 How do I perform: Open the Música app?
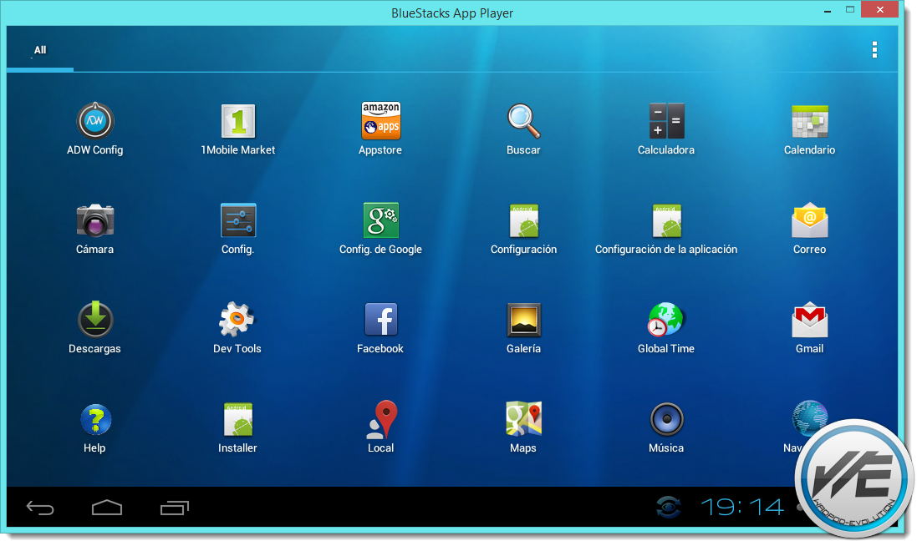[x=666, y=419]
